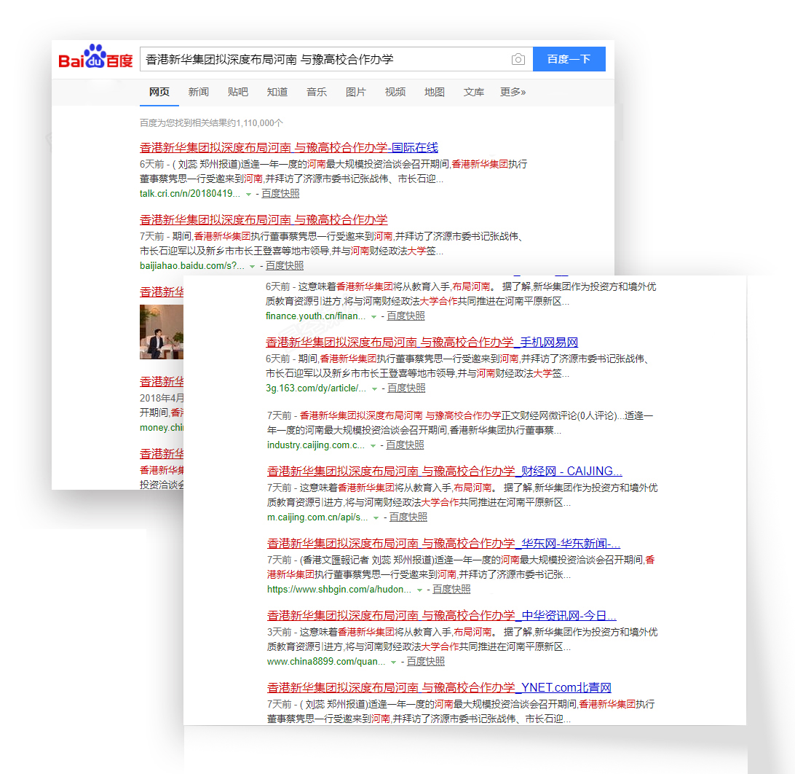Switch to the 知道 tab
The width and height of the screenshot is (795, 774).
277,92
